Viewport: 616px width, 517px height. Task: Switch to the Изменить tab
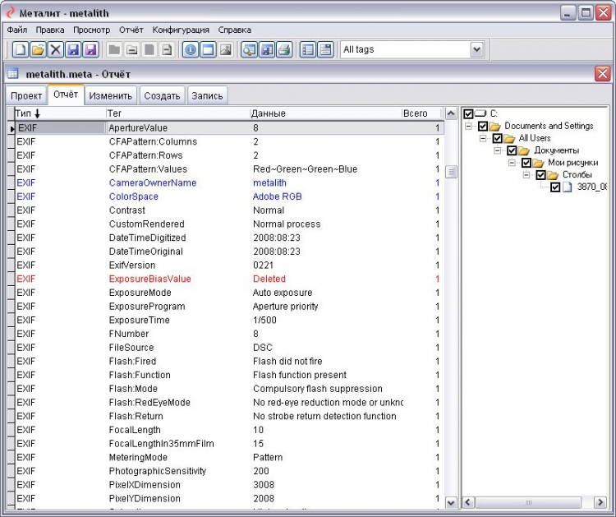point(111,95)
